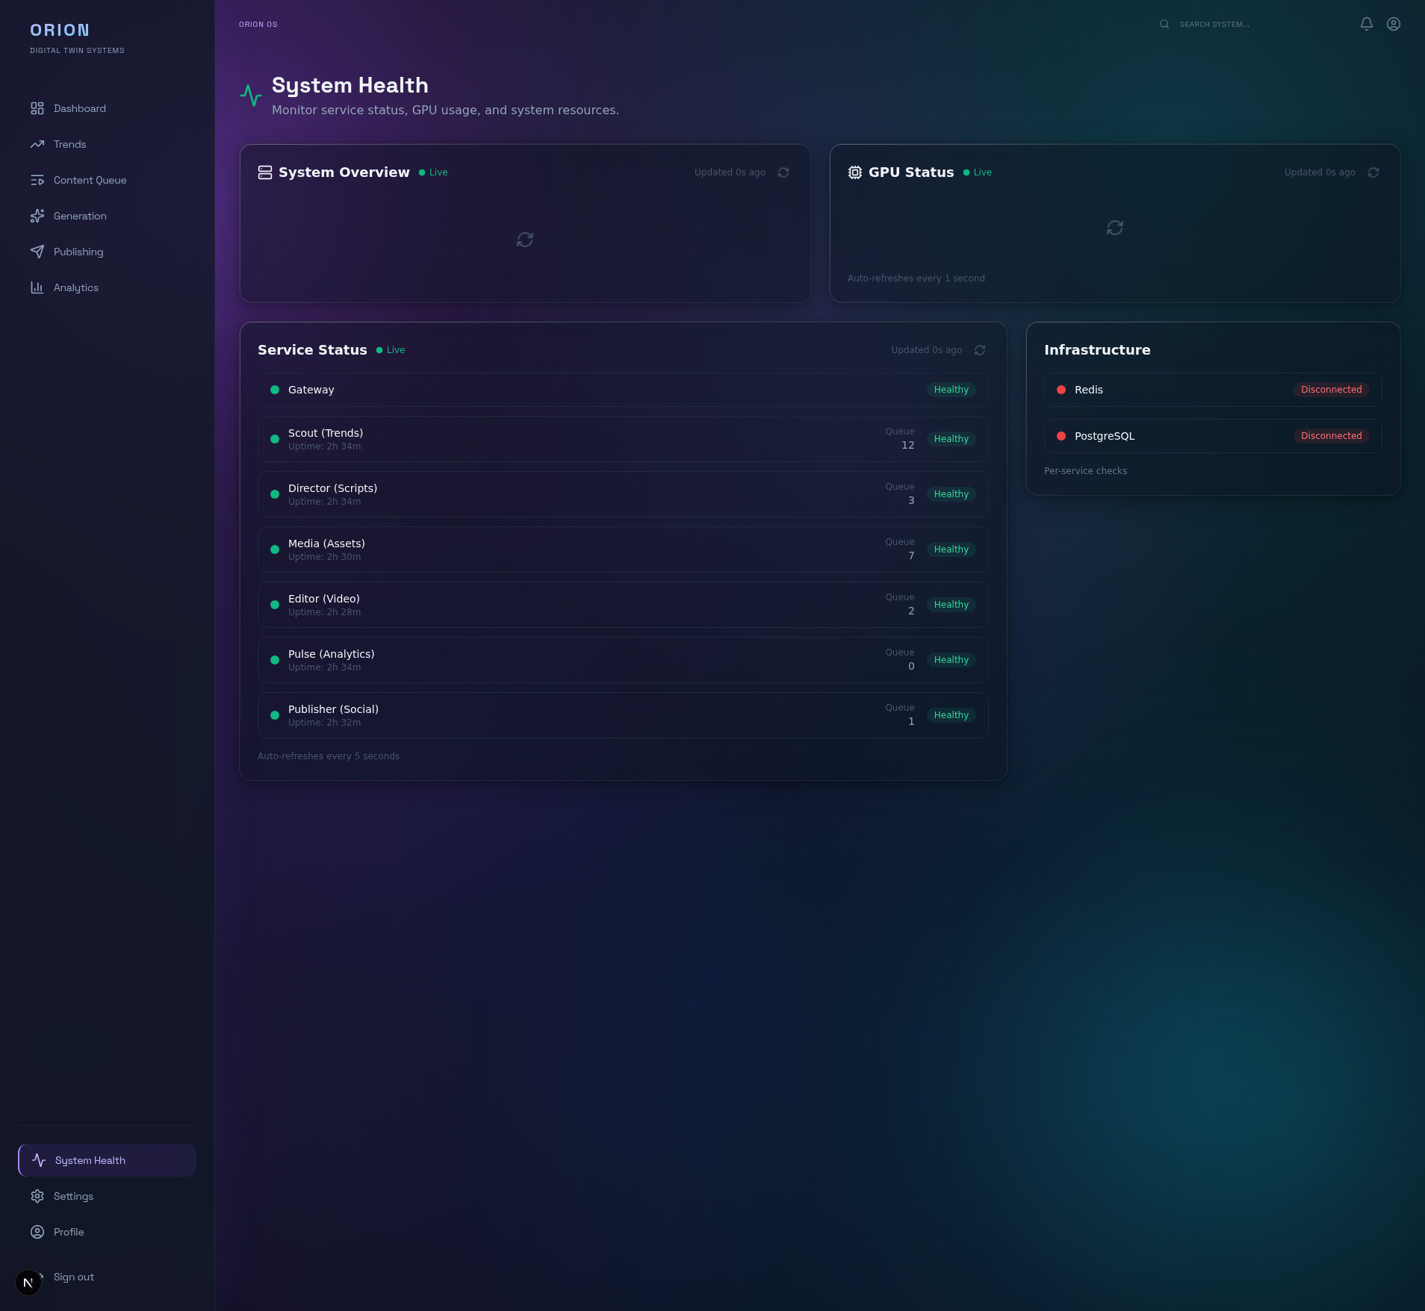The height and width of the screenshot is (1311, 1425).
Task: Click the Redis Disconnected status badge
Action: [x=1331, y=390]
